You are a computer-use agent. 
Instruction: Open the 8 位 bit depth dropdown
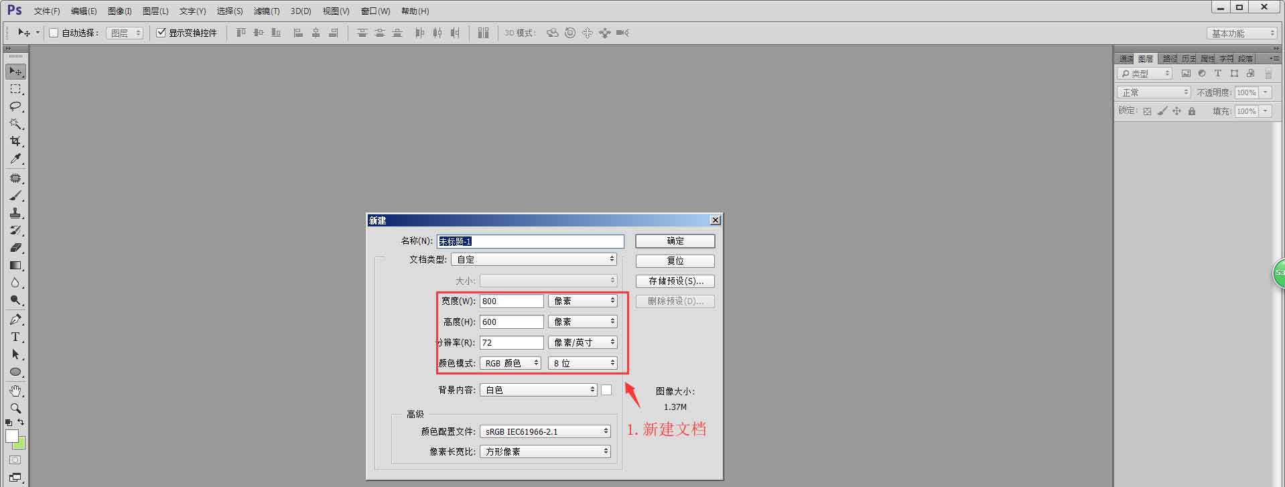point(582,363)
